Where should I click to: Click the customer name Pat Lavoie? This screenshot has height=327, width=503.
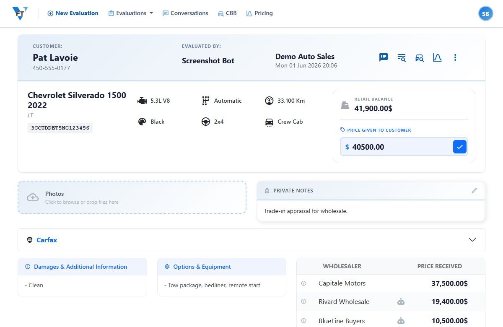pyautogui.click(x=55, y=57)
